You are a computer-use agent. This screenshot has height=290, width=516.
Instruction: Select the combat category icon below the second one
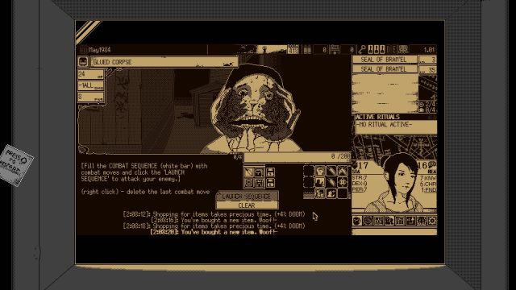point(259,183)
